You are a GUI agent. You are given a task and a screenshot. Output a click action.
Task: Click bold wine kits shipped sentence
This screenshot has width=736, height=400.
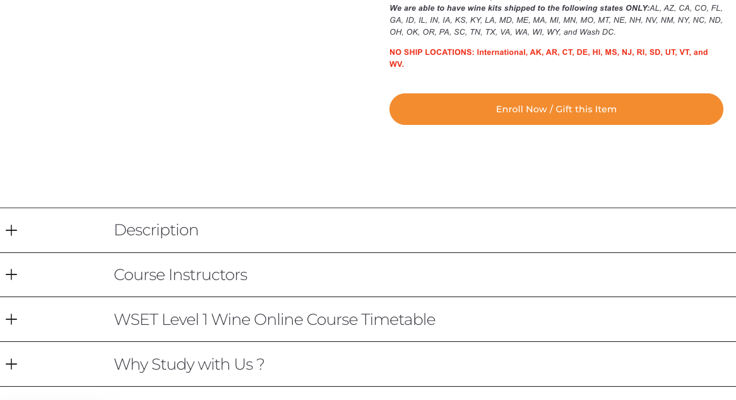tap(519, 8)
